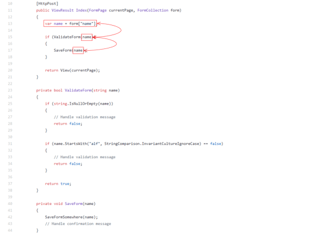This screenshot has height=234, width=323.
Task: Click StringComparison.InvariantCultureIgnoreCase argument
Action: coord(151,144)
